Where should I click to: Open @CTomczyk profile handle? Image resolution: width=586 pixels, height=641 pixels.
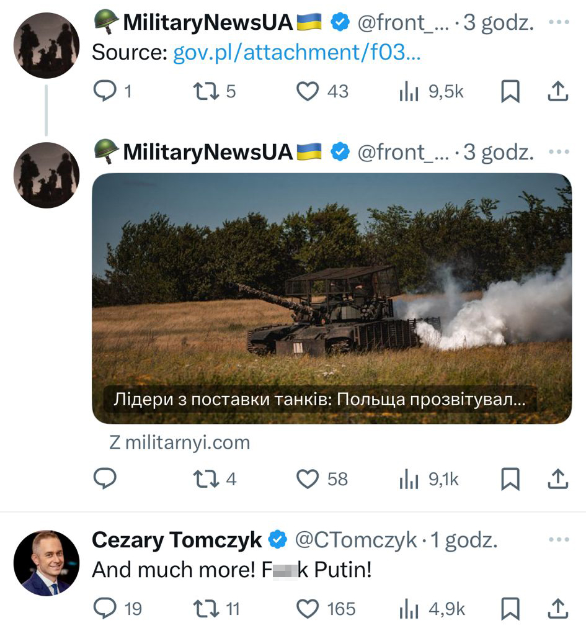pyautogui.click(x=355, y=540)
